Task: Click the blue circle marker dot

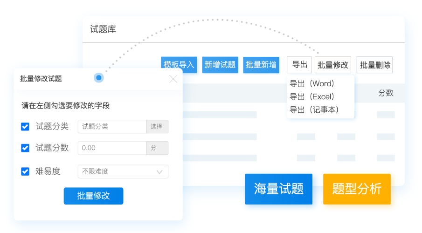Action: coord(98,78)
